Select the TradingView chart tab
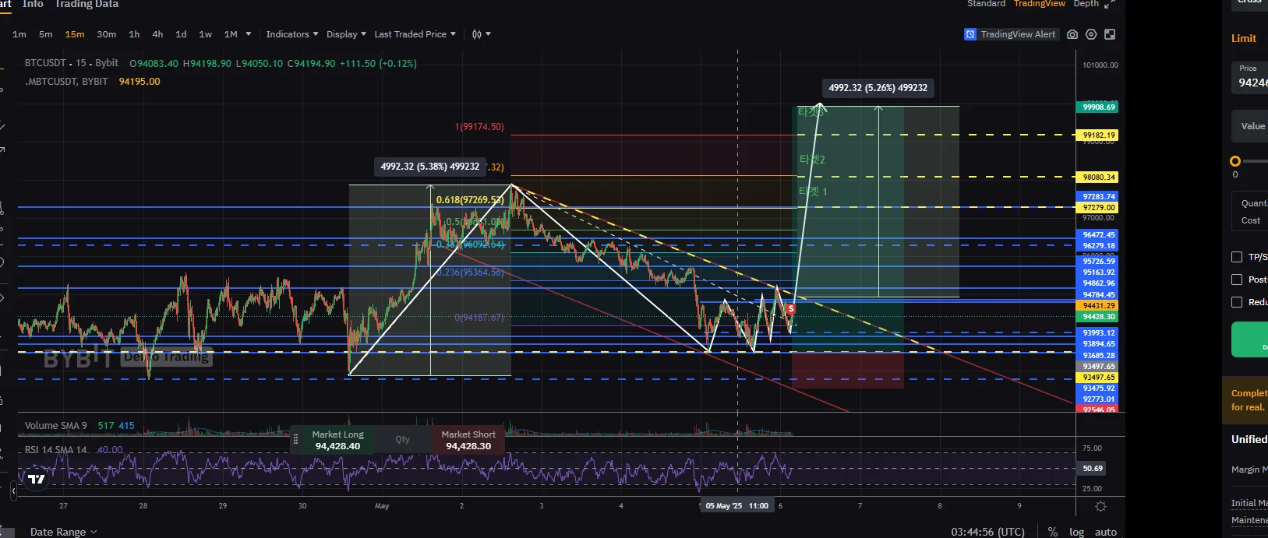The height and width of the screenshot is (538, 1268). 1039,4
